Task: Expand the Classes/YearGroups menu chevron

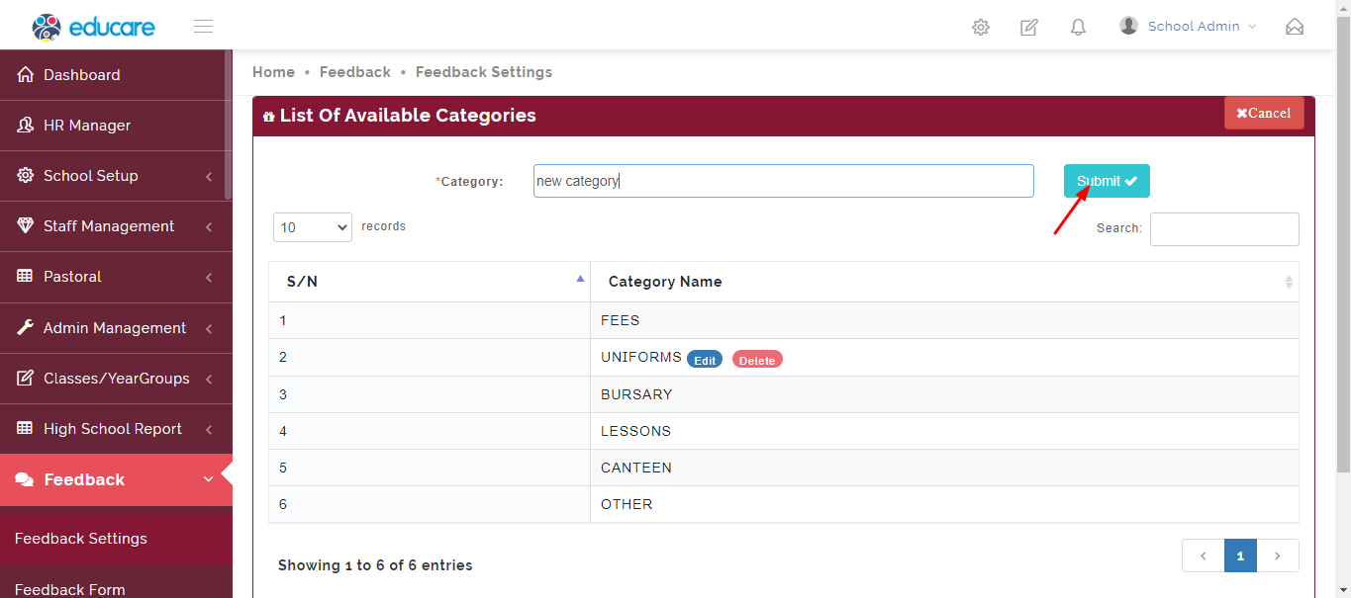Action: [209, 380]
